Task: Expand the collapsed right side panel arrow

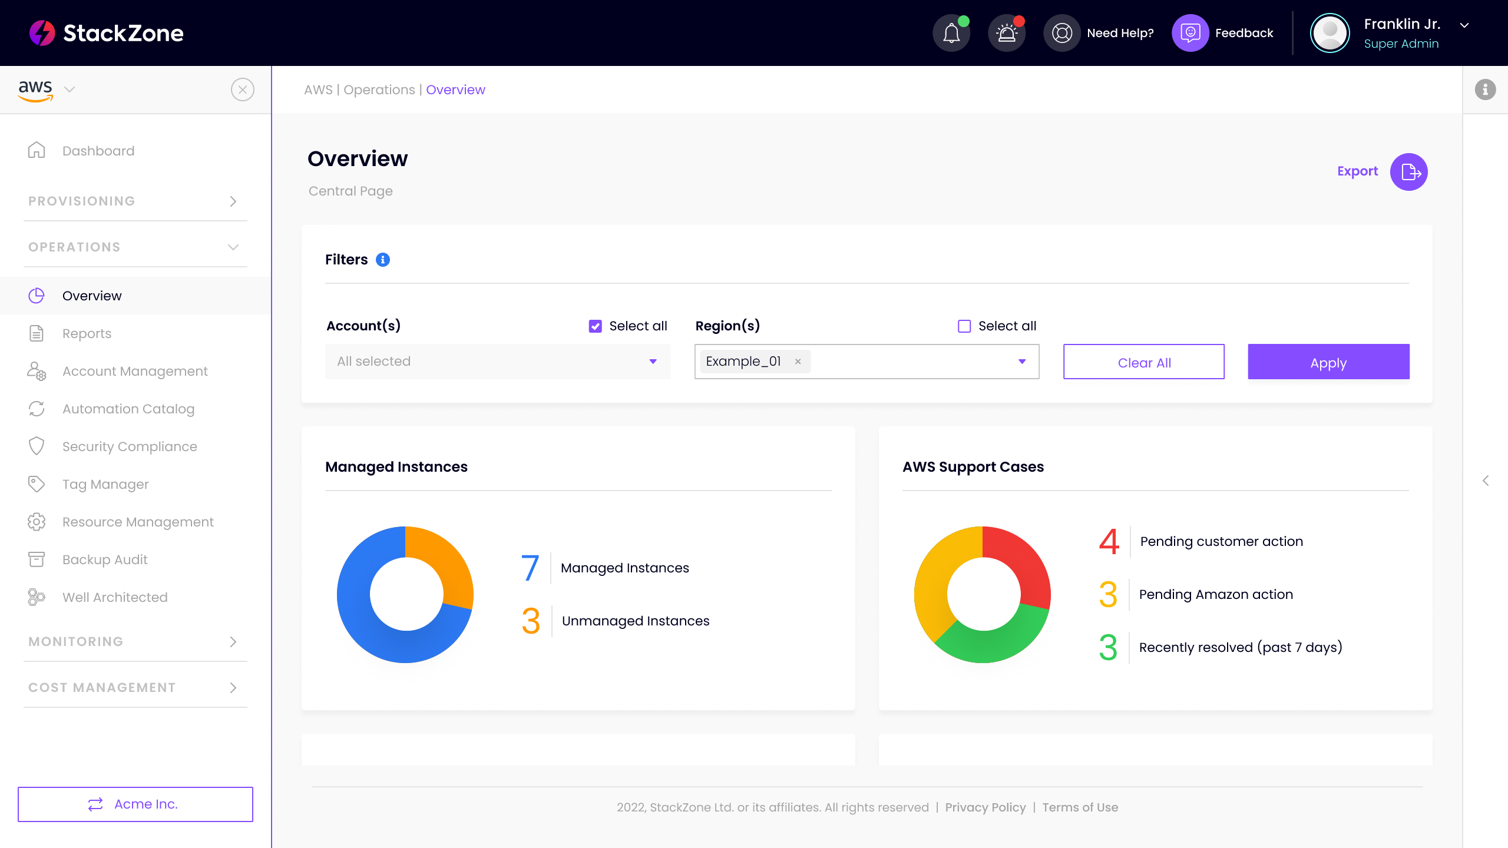Action: [x=1486, y=481]
